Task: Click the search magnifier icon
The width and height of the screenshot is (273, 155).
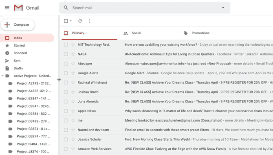Action: tap(66, 8)
